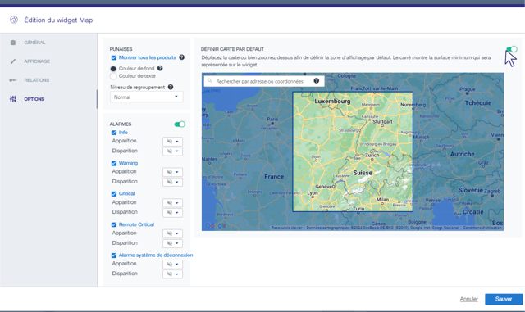Viewport: 525px width, 312px height.
Task: Open Conditions d'utilisation map link
Action: (x=482, y=228)
